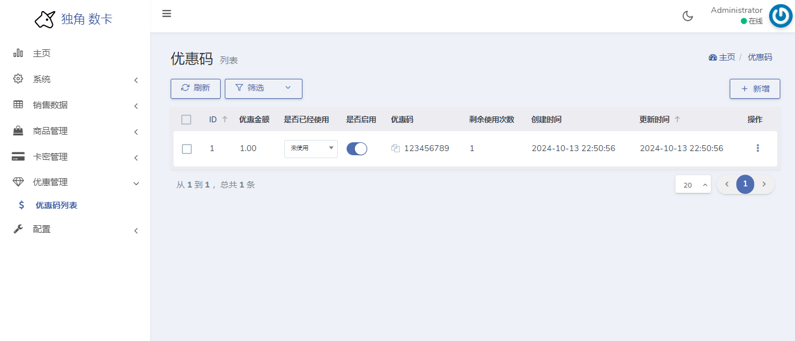Open the 主页 breadcrumb link
Viewport: 795px width, 341px height.
click(727, 57)
